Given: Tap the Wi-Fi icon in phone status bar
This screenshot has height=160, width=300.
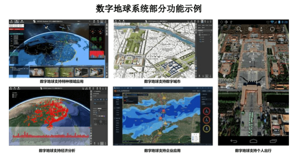Looking at the screenshot, I should [x=272, y=22].
